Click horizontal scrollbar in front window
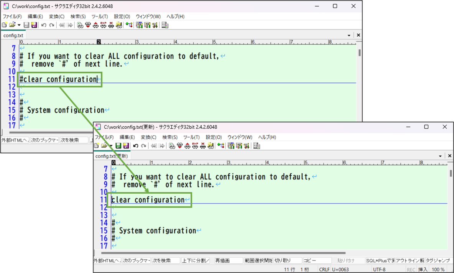 tap(223, 253)
